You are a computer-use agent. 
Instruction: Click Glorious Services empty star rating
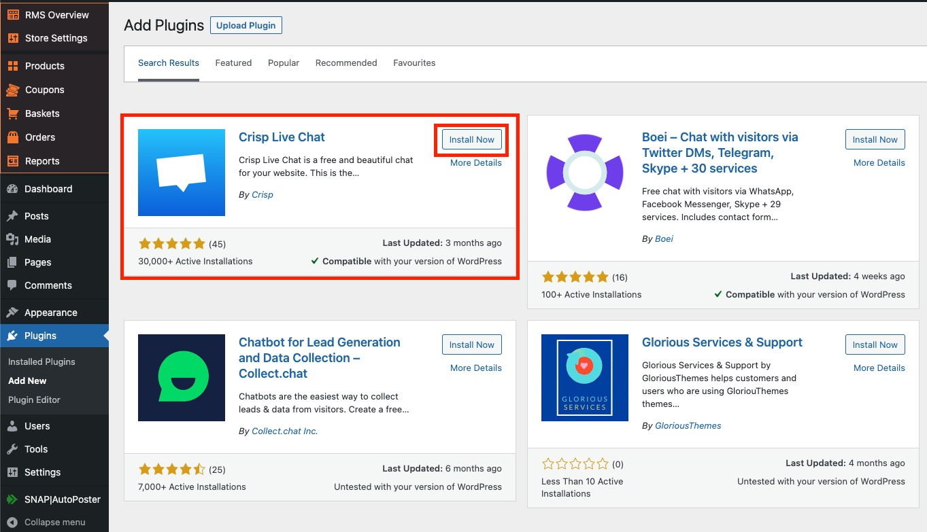click(x=575, y=464)
